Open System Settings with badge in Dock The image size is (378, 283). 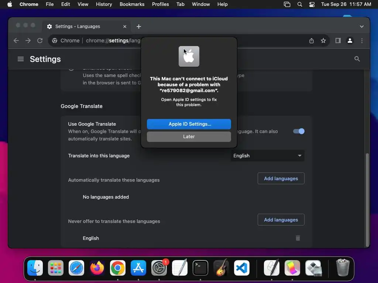[x=159, y=268]
